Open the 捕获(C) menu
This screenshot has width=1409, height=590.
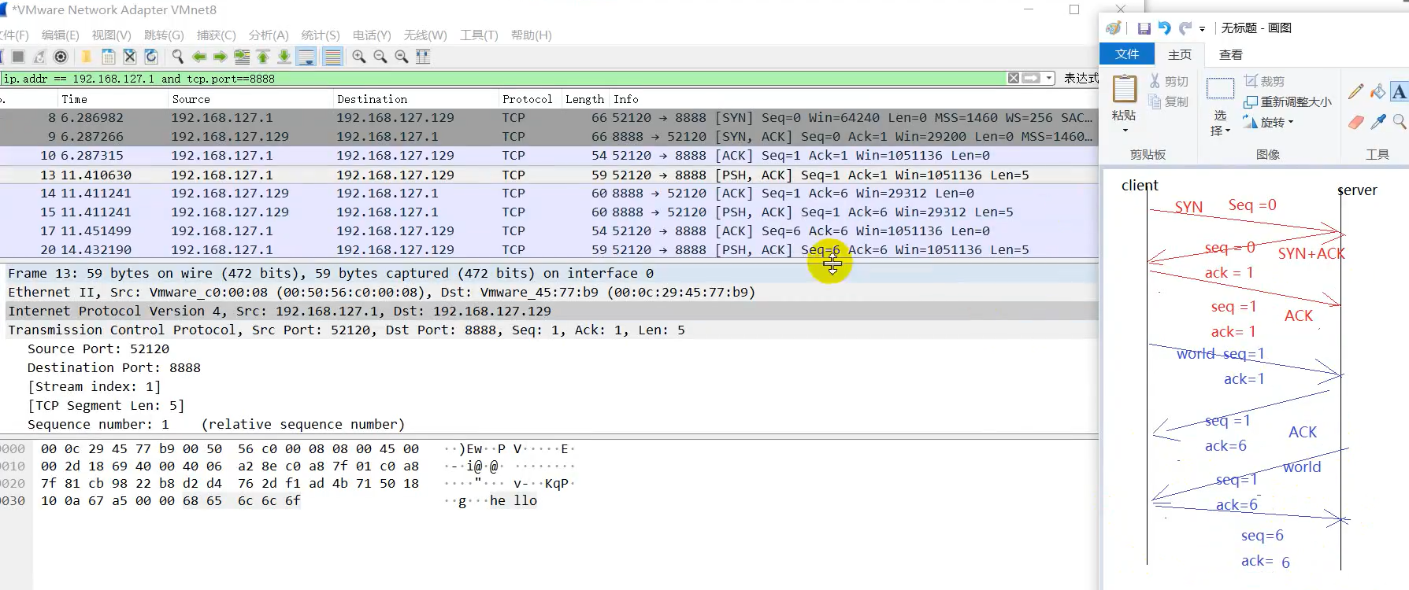(x=216, y=35)
